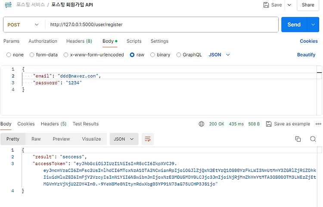This screenshot has width=323, height=207.
Task: Click the HTTP request type icon
Action: (x=8, y=5)
